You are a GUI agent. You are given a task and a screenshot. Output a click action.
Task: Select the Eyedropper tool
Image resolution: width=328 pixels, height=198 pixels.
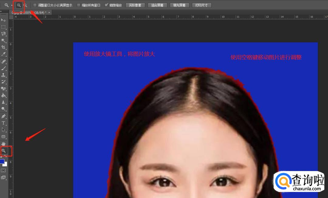[4, 54]
